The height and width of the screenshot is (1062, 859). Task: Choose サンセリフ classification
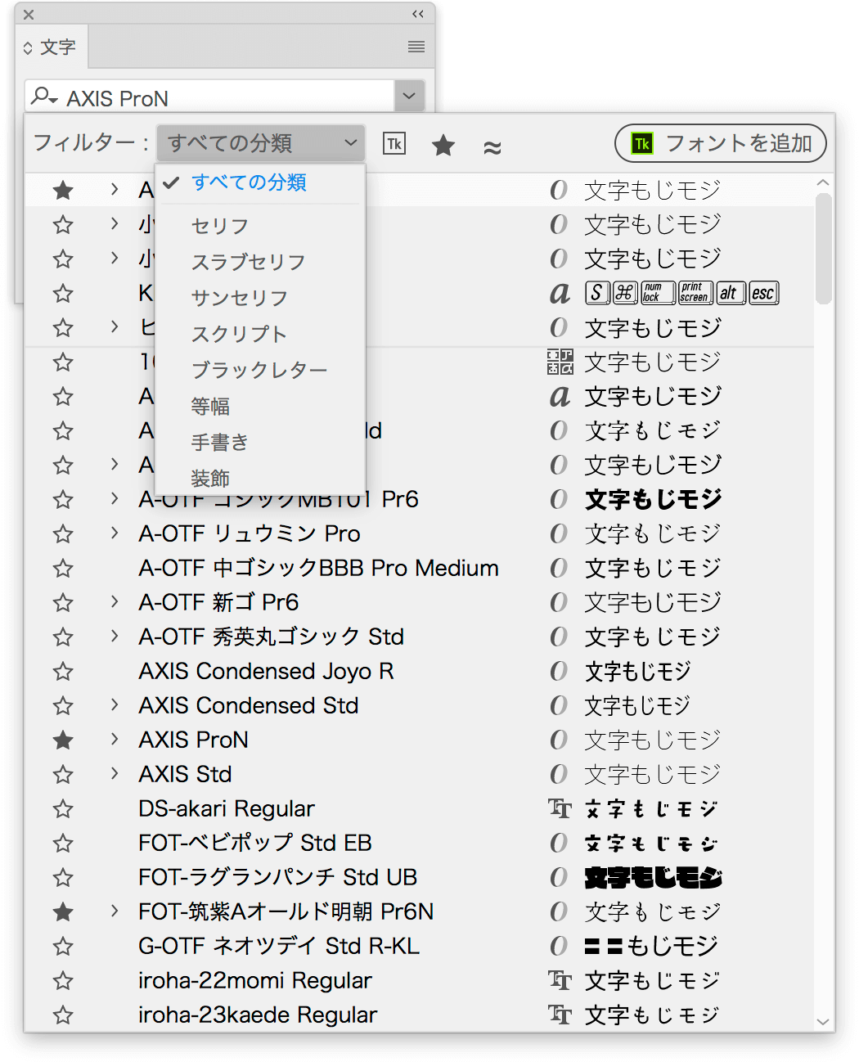pyautogui.click(x=259, y=298)
